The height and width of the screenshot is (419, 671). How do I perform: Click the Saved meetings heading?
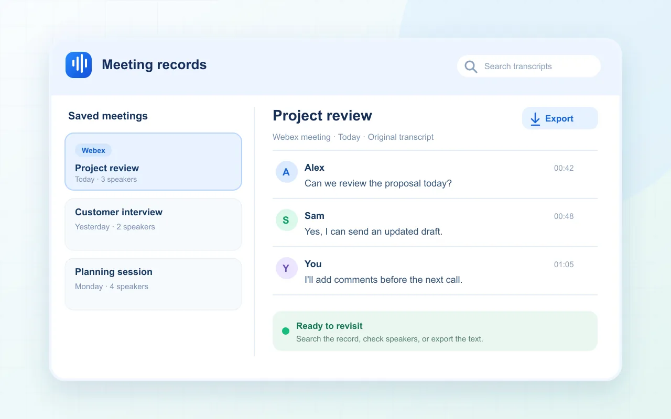tap(108, 116)
